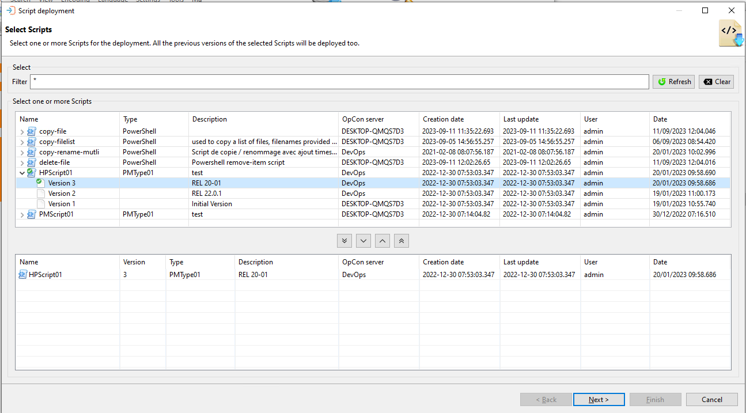Viewport: 746px width, 413px height.
Task: Expand the PMScript01 tree node
Action: click(x=22, y=214)
